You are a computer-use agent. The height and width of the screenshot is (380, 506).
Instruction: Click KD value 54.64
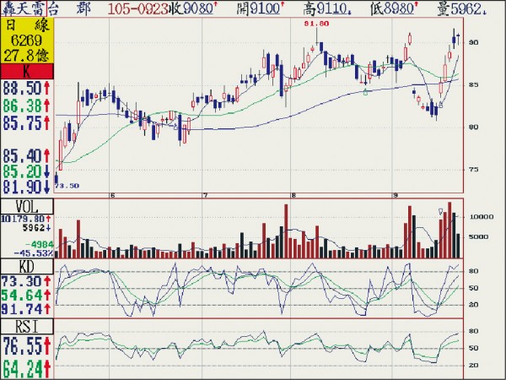coord(26,296)
